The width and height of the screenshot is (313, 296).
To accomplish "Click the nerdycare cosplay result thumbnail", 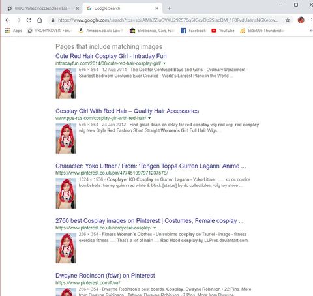I will tap(66, 248).
